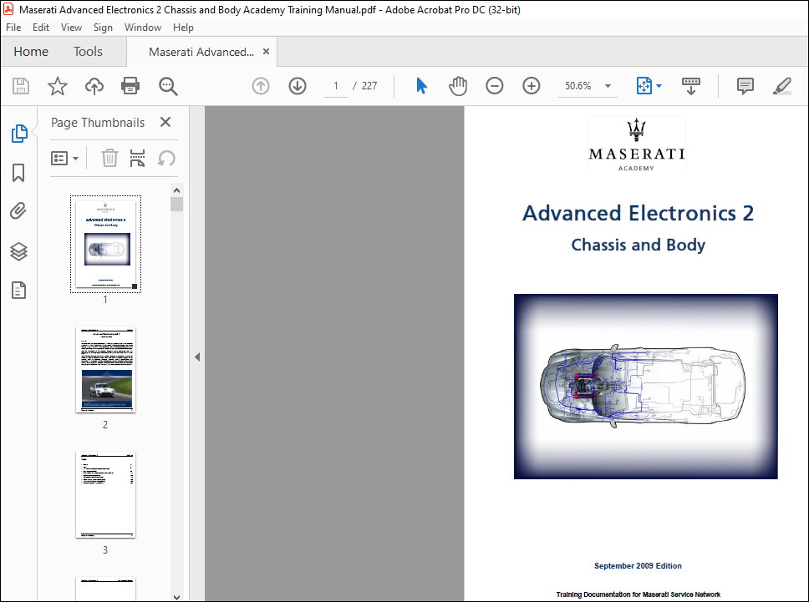
Task: Add bookmark star icon in toolbar
Action: tap(58, 85)
